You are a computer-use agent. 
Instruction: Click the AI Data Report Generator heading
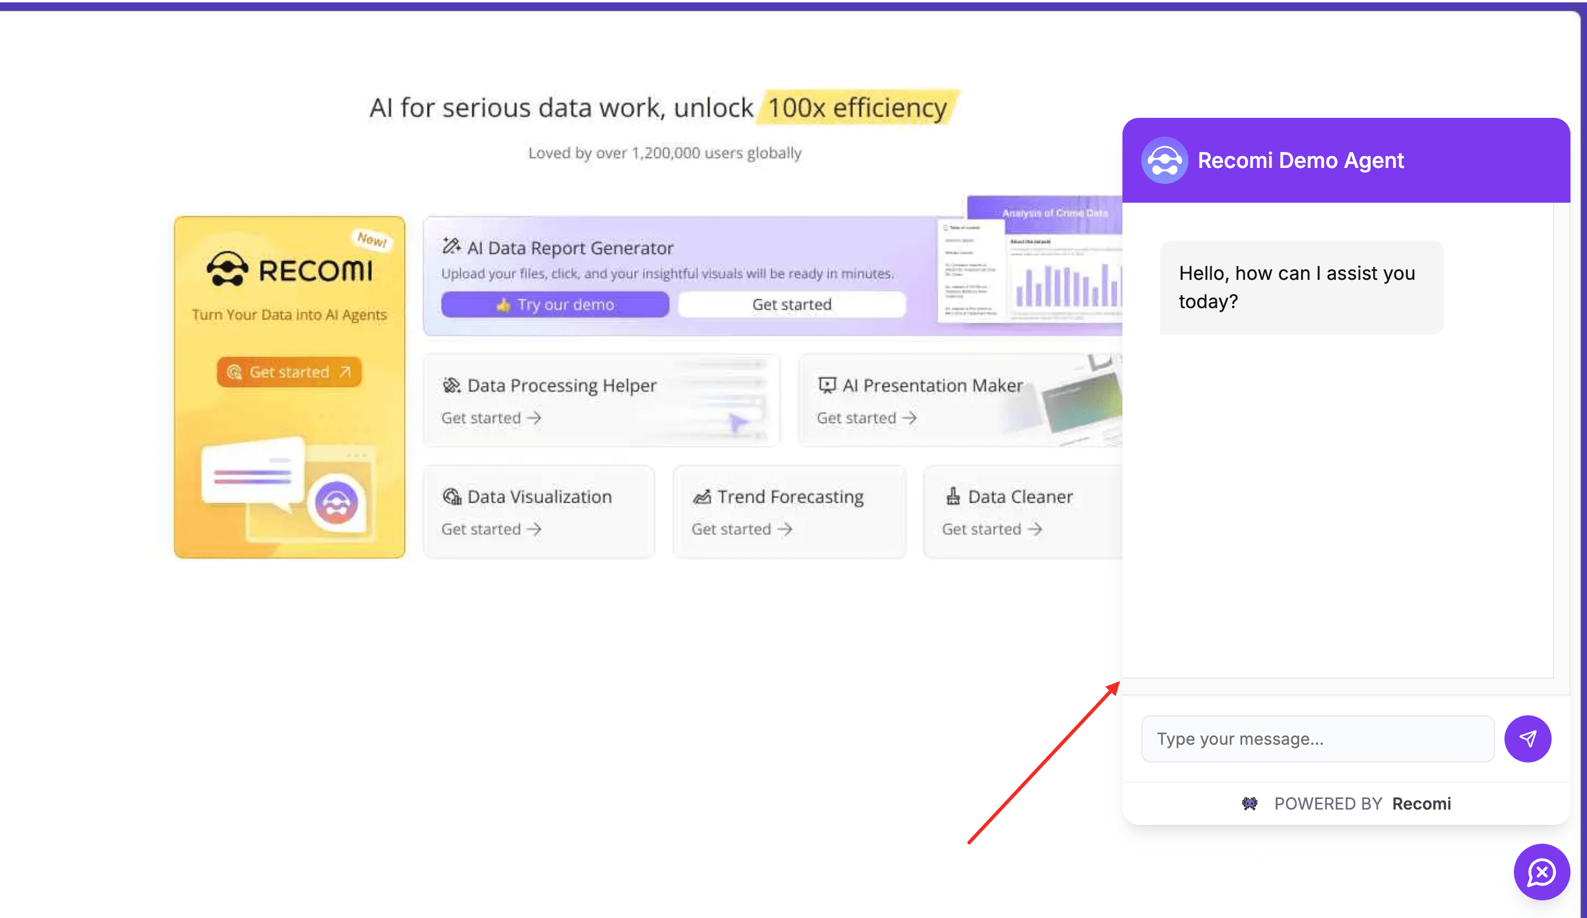coord(570,247)
